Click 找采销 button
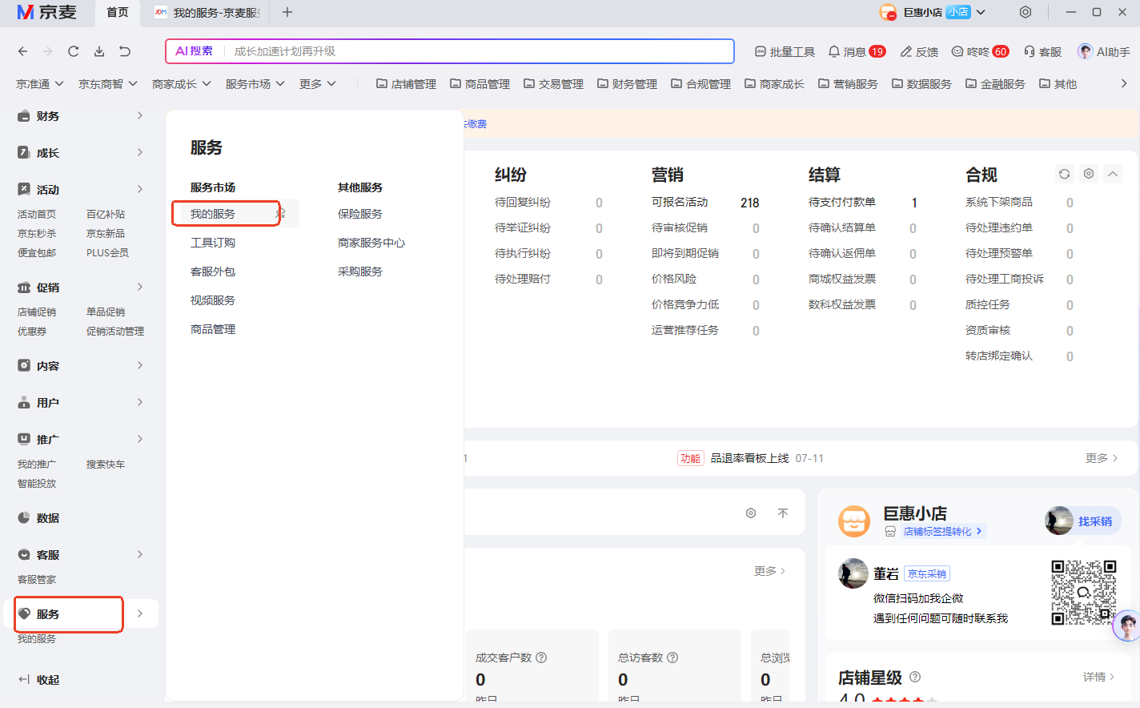 (x=1083, y=521)
